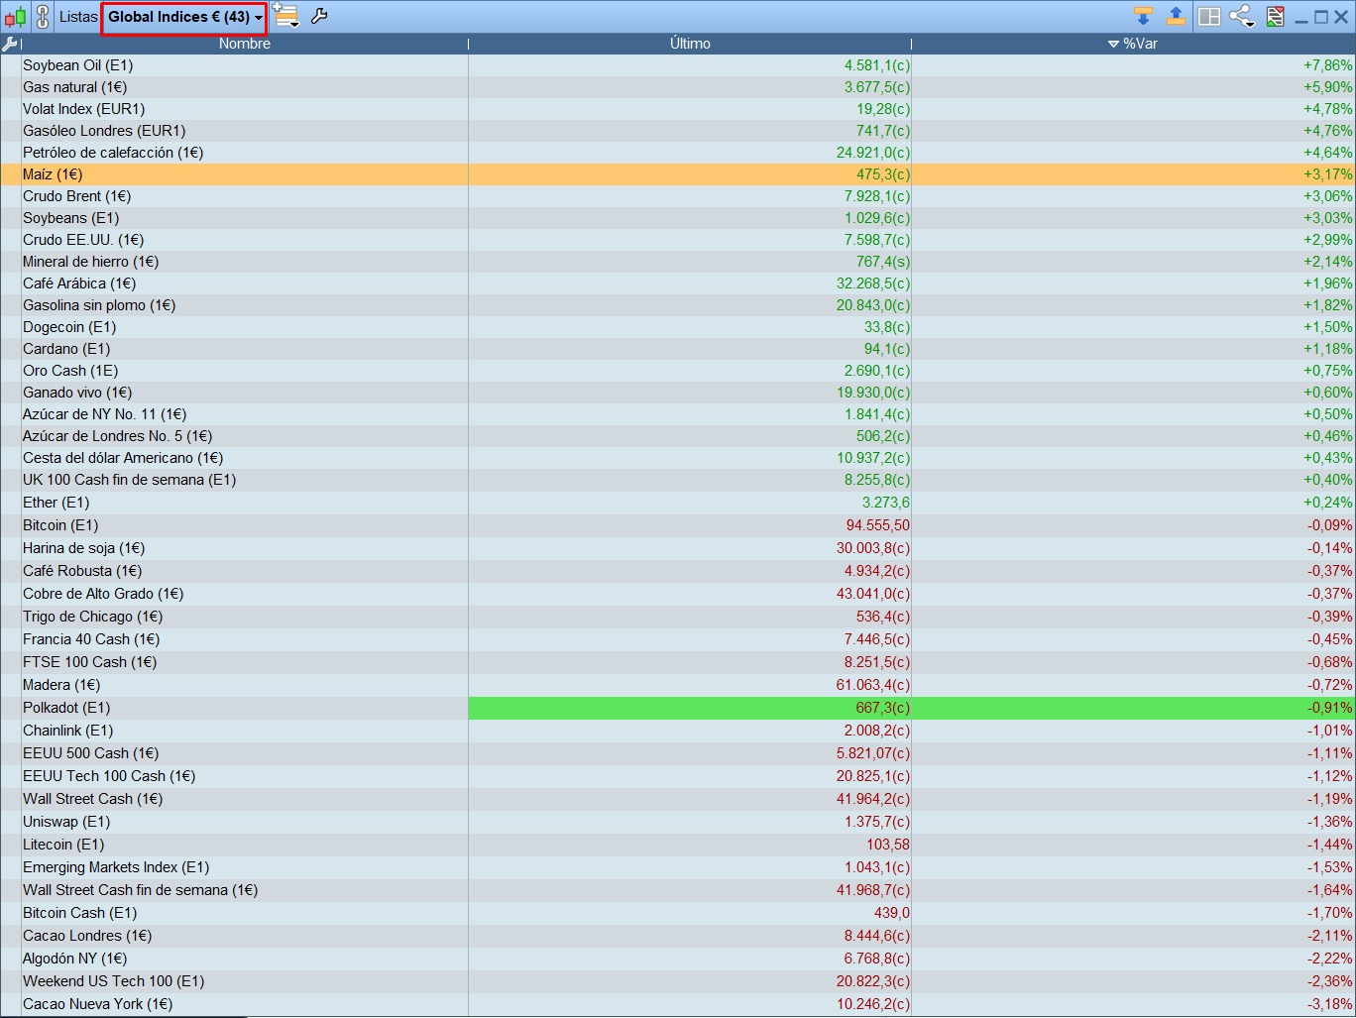Viewport: 1356px width, 1018px height.
Task: Select Cacao Nueva York (1€)
Action: tap(98, 1004)
